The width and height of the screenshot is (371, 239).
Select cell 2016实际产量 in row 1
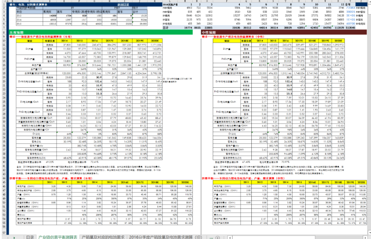[170, 4]
